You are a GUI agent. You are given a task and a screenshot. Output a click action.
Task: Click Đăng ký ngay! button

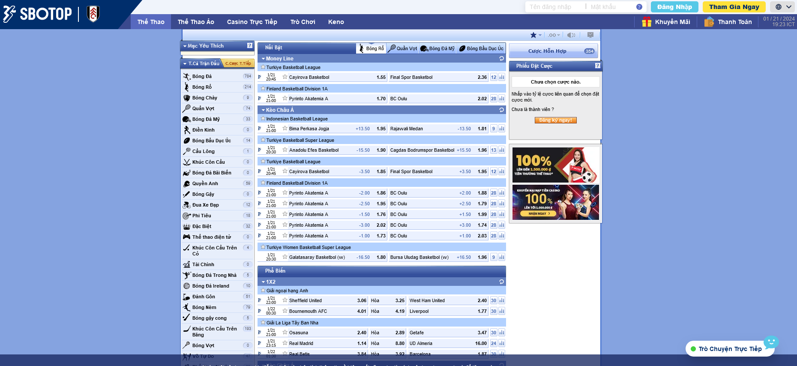point(555,120)
